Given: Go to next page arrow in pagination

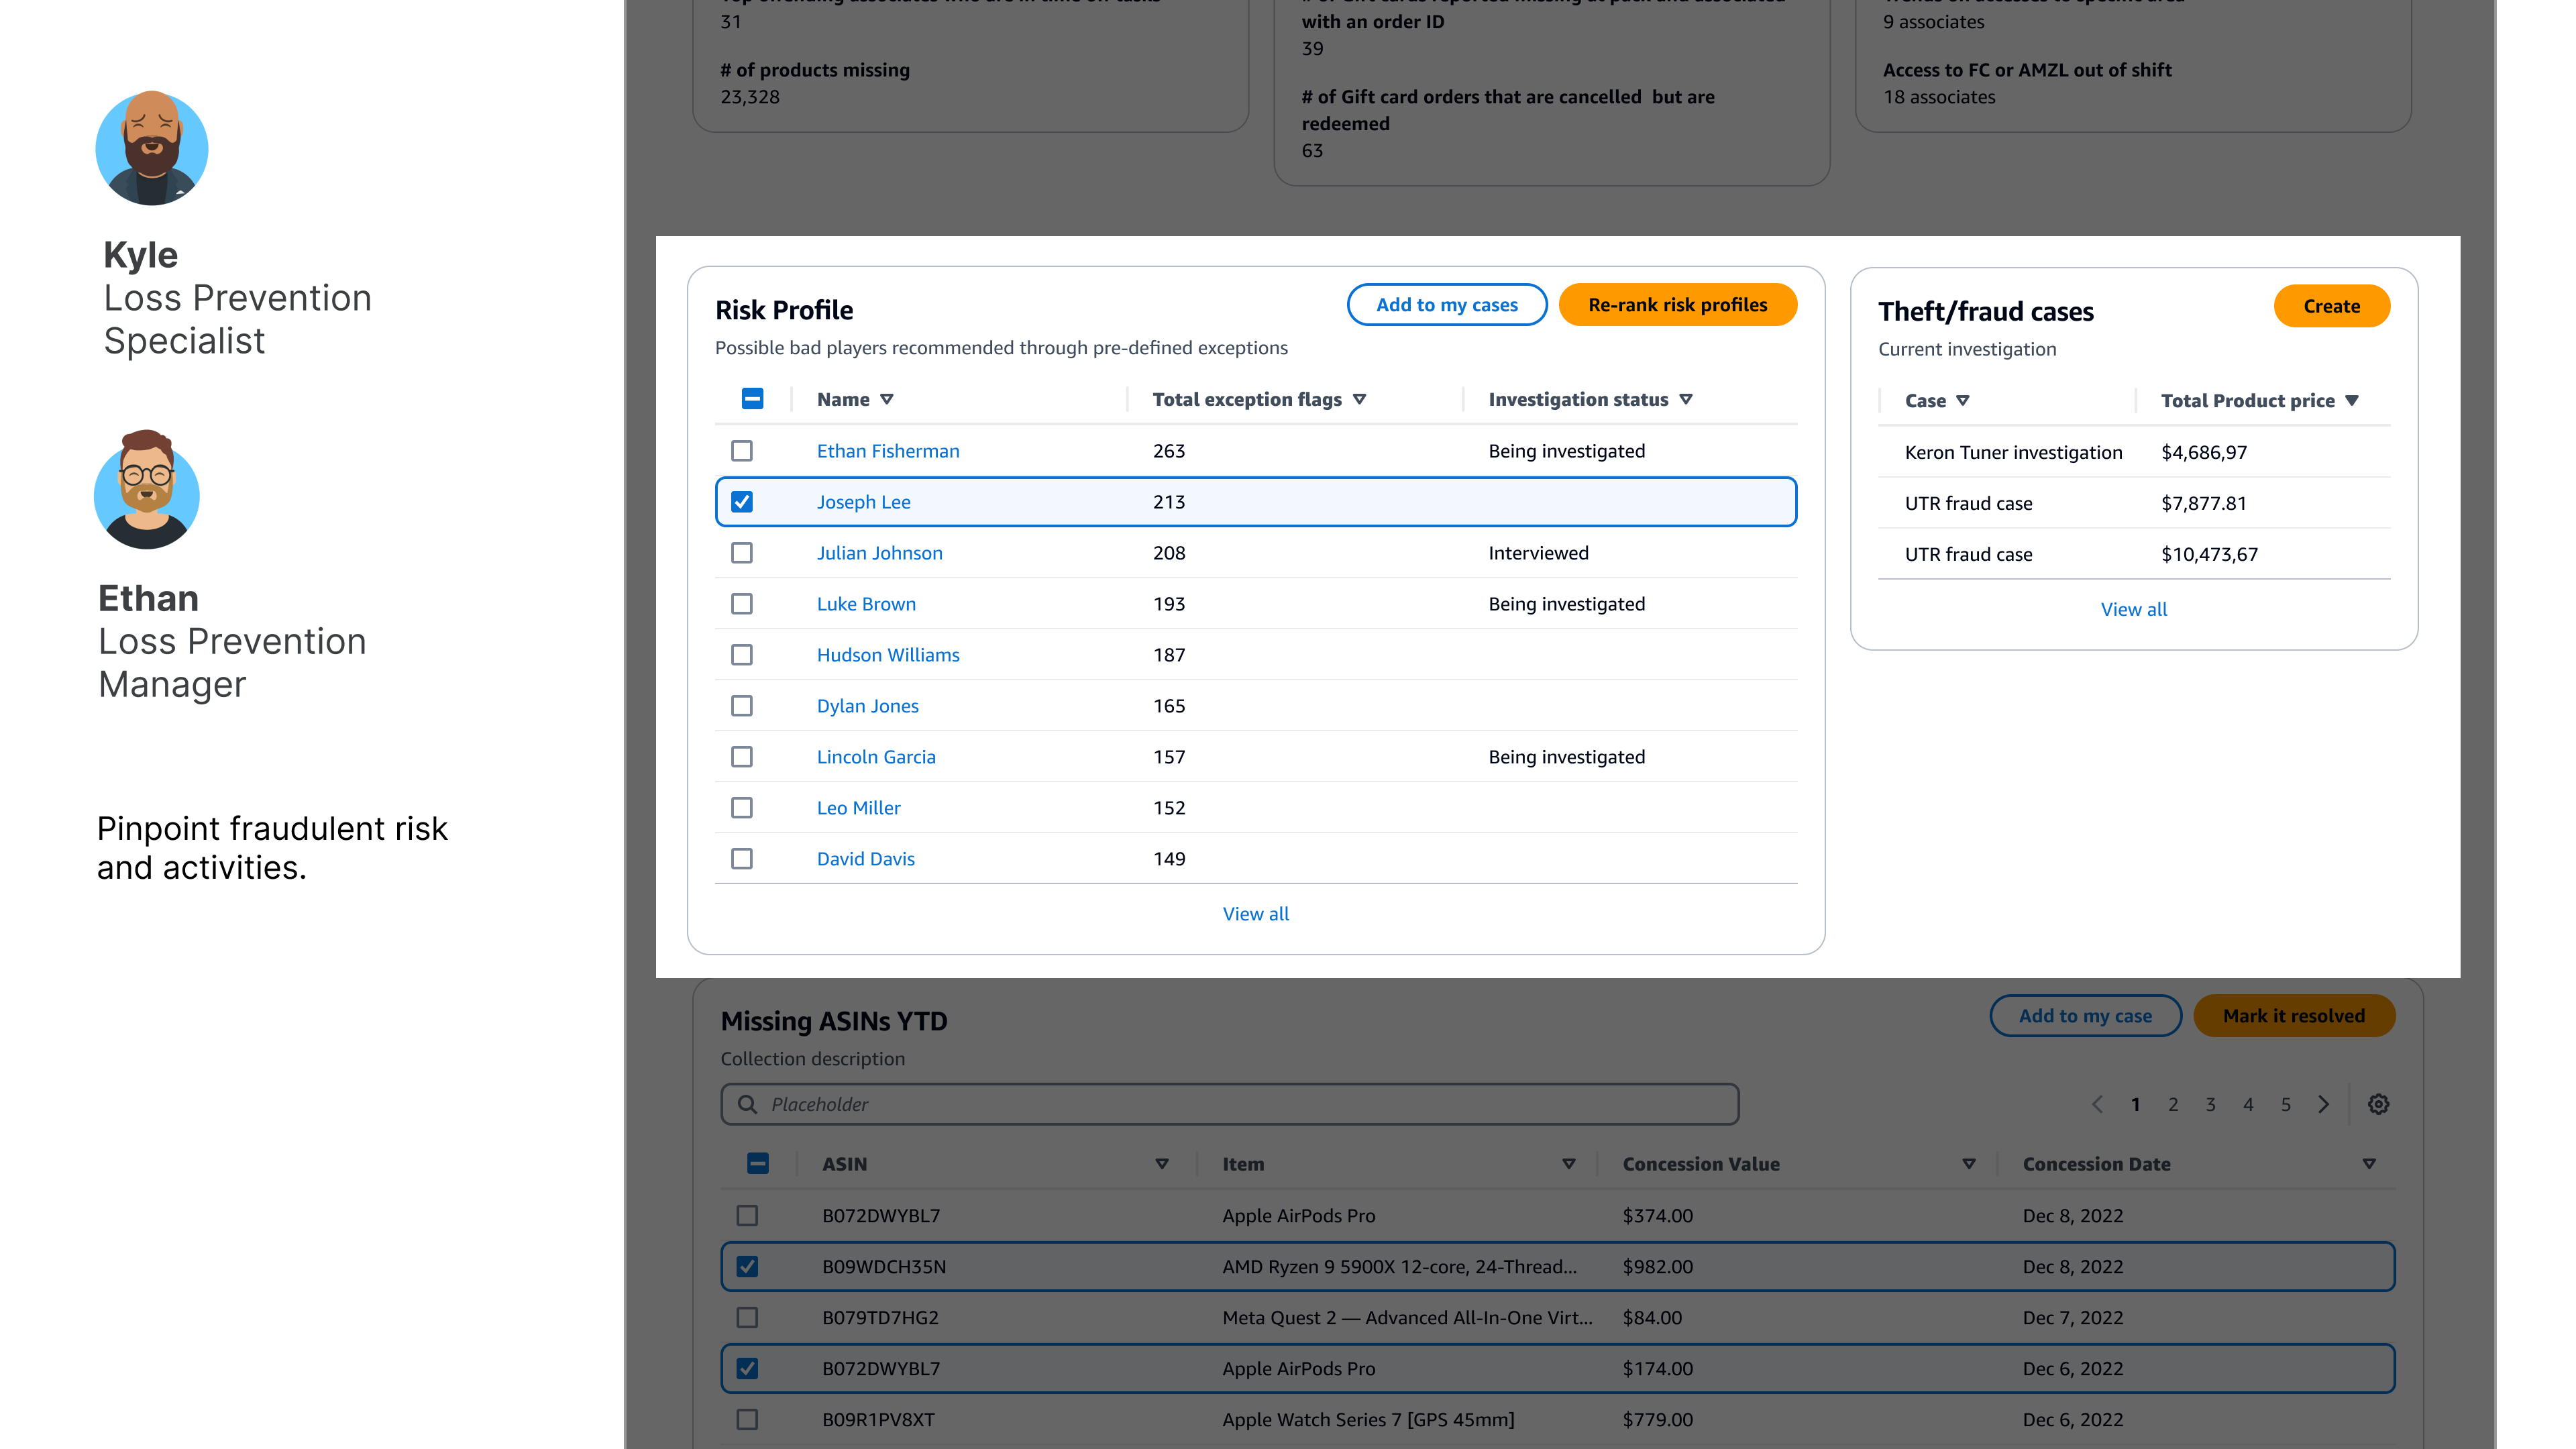Looking at the screenshot, I should pyautogui.click(x=2324, y=1104).
